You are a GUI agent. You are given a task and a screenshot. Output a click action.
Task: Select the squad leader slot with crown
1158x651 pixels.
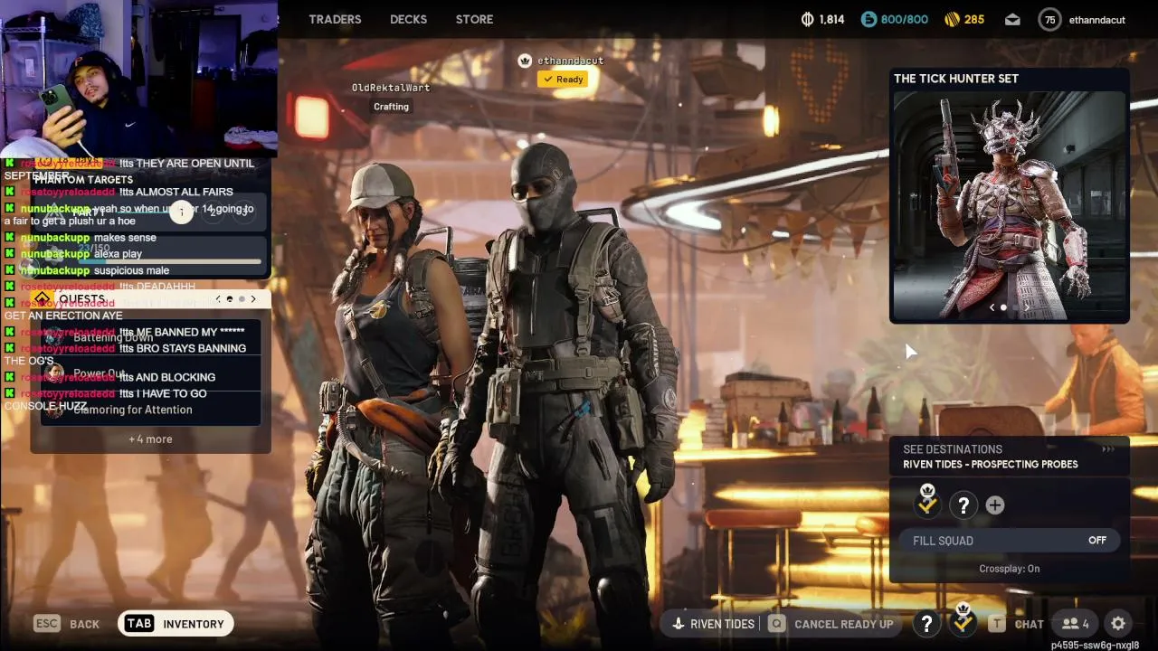click(x=927, y=503)
